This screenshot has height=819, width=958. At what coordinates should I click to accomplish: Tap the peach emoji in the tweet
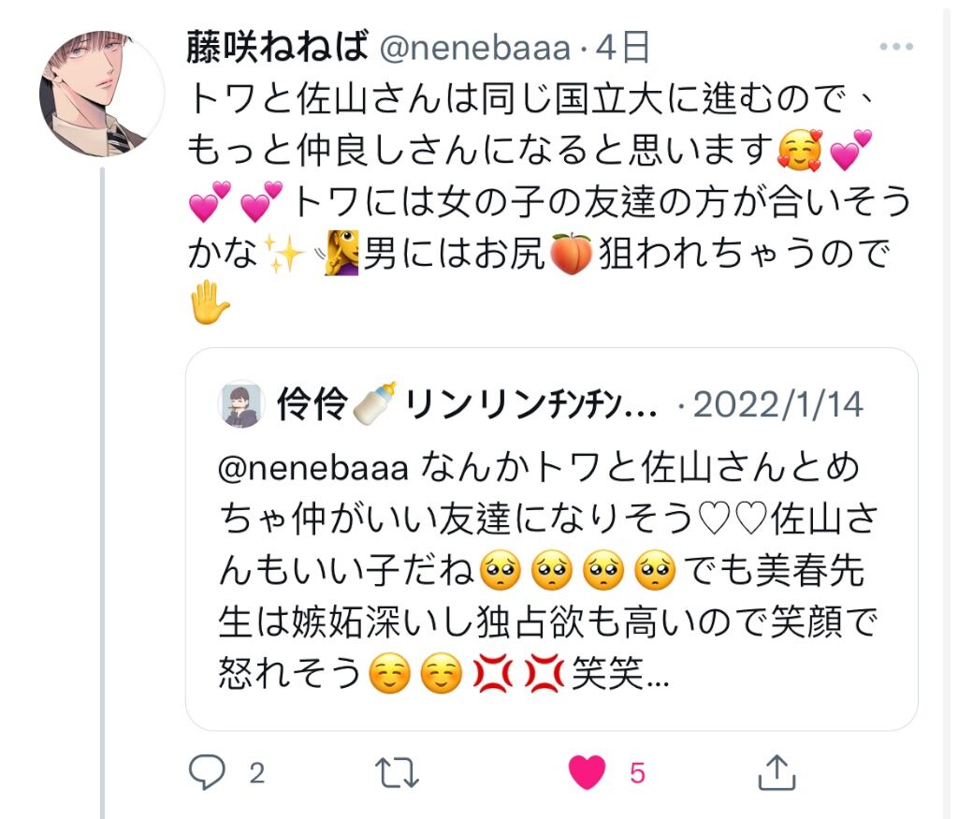click(572, 254)
